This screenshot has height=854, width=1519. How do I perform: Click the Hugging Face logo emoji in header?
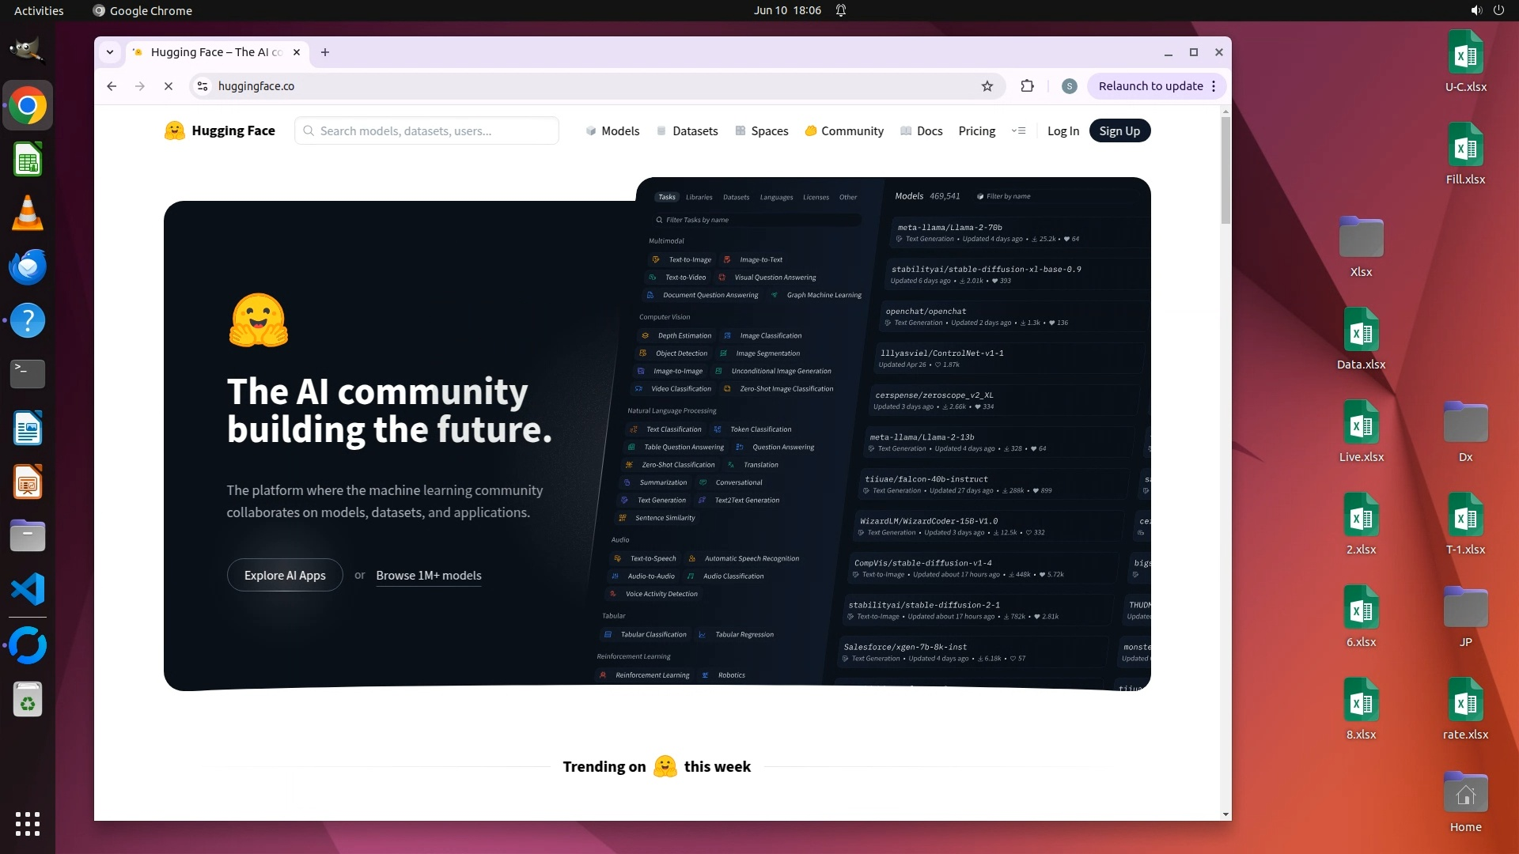174,130
